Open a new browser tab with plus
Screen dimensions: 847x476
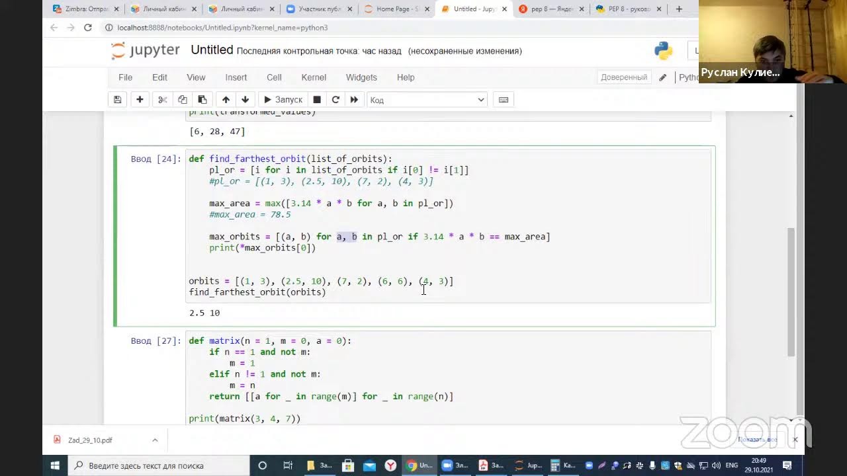pyautogui.click(x=678, y=9)
